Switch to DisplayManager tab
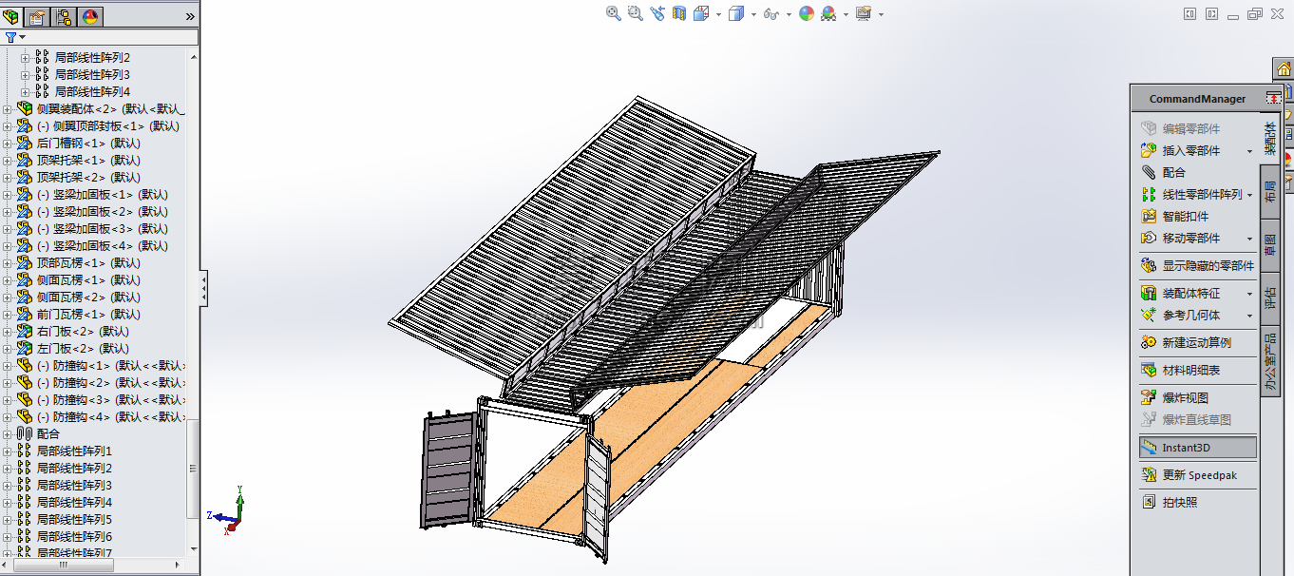The height and width of the screenshot is (576, 1294). click(90, 16)
